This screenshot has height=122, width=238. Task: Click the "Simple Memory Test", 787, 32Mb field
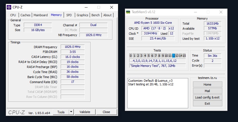click(x=157, y=66)
